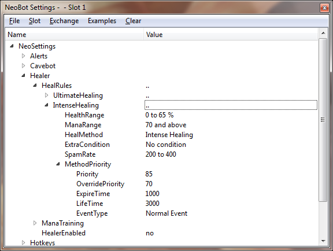Collapse the MethodPriority node
The width and height of the screenshot is (333, 251).
point(58,164)
